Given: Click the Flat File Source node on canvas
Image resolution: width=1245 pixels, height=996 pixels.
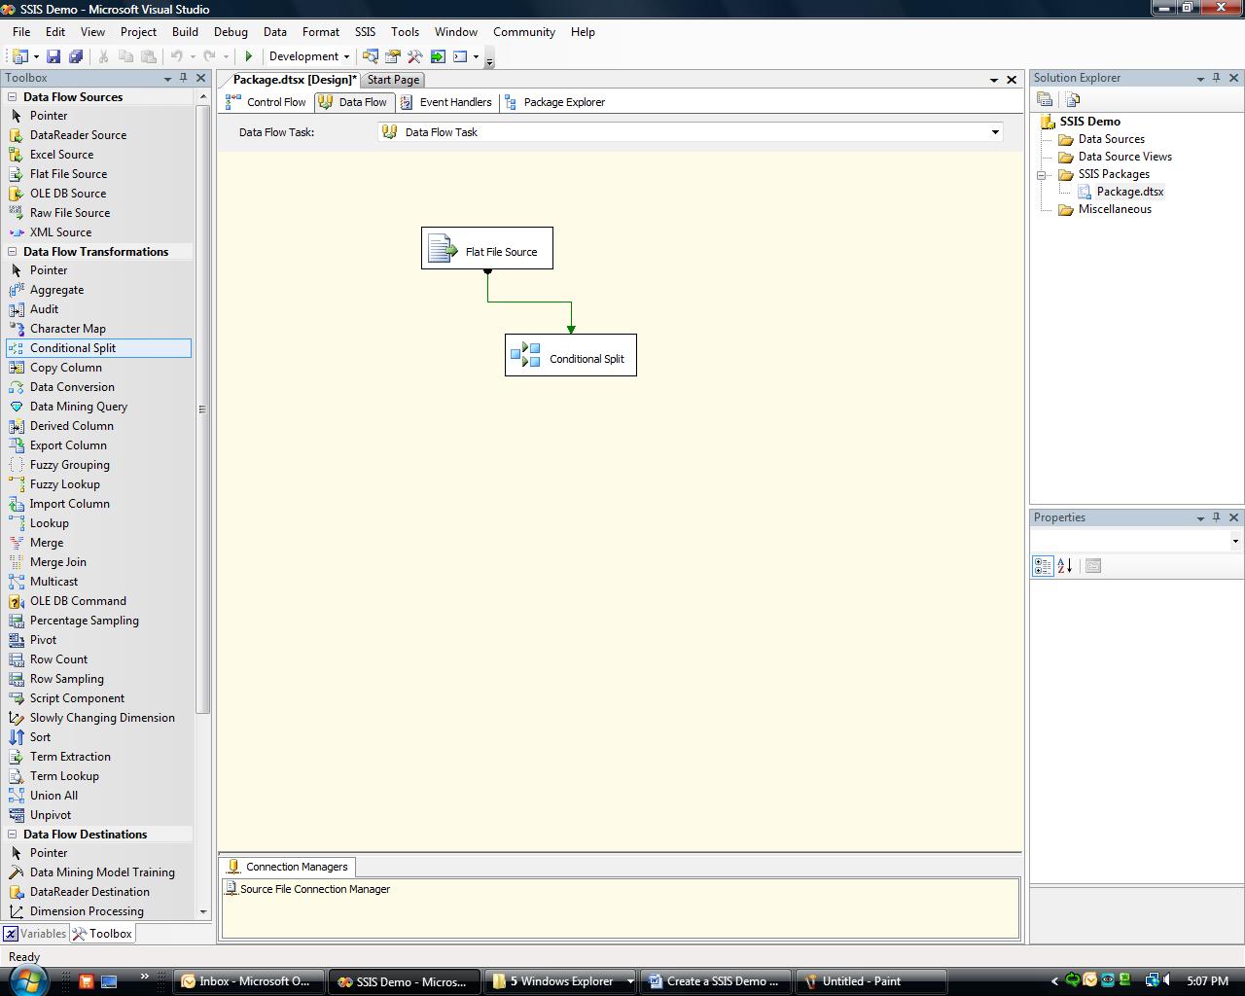Looking at the screenshot, I should pyautogui.click(x=487, y=249).
